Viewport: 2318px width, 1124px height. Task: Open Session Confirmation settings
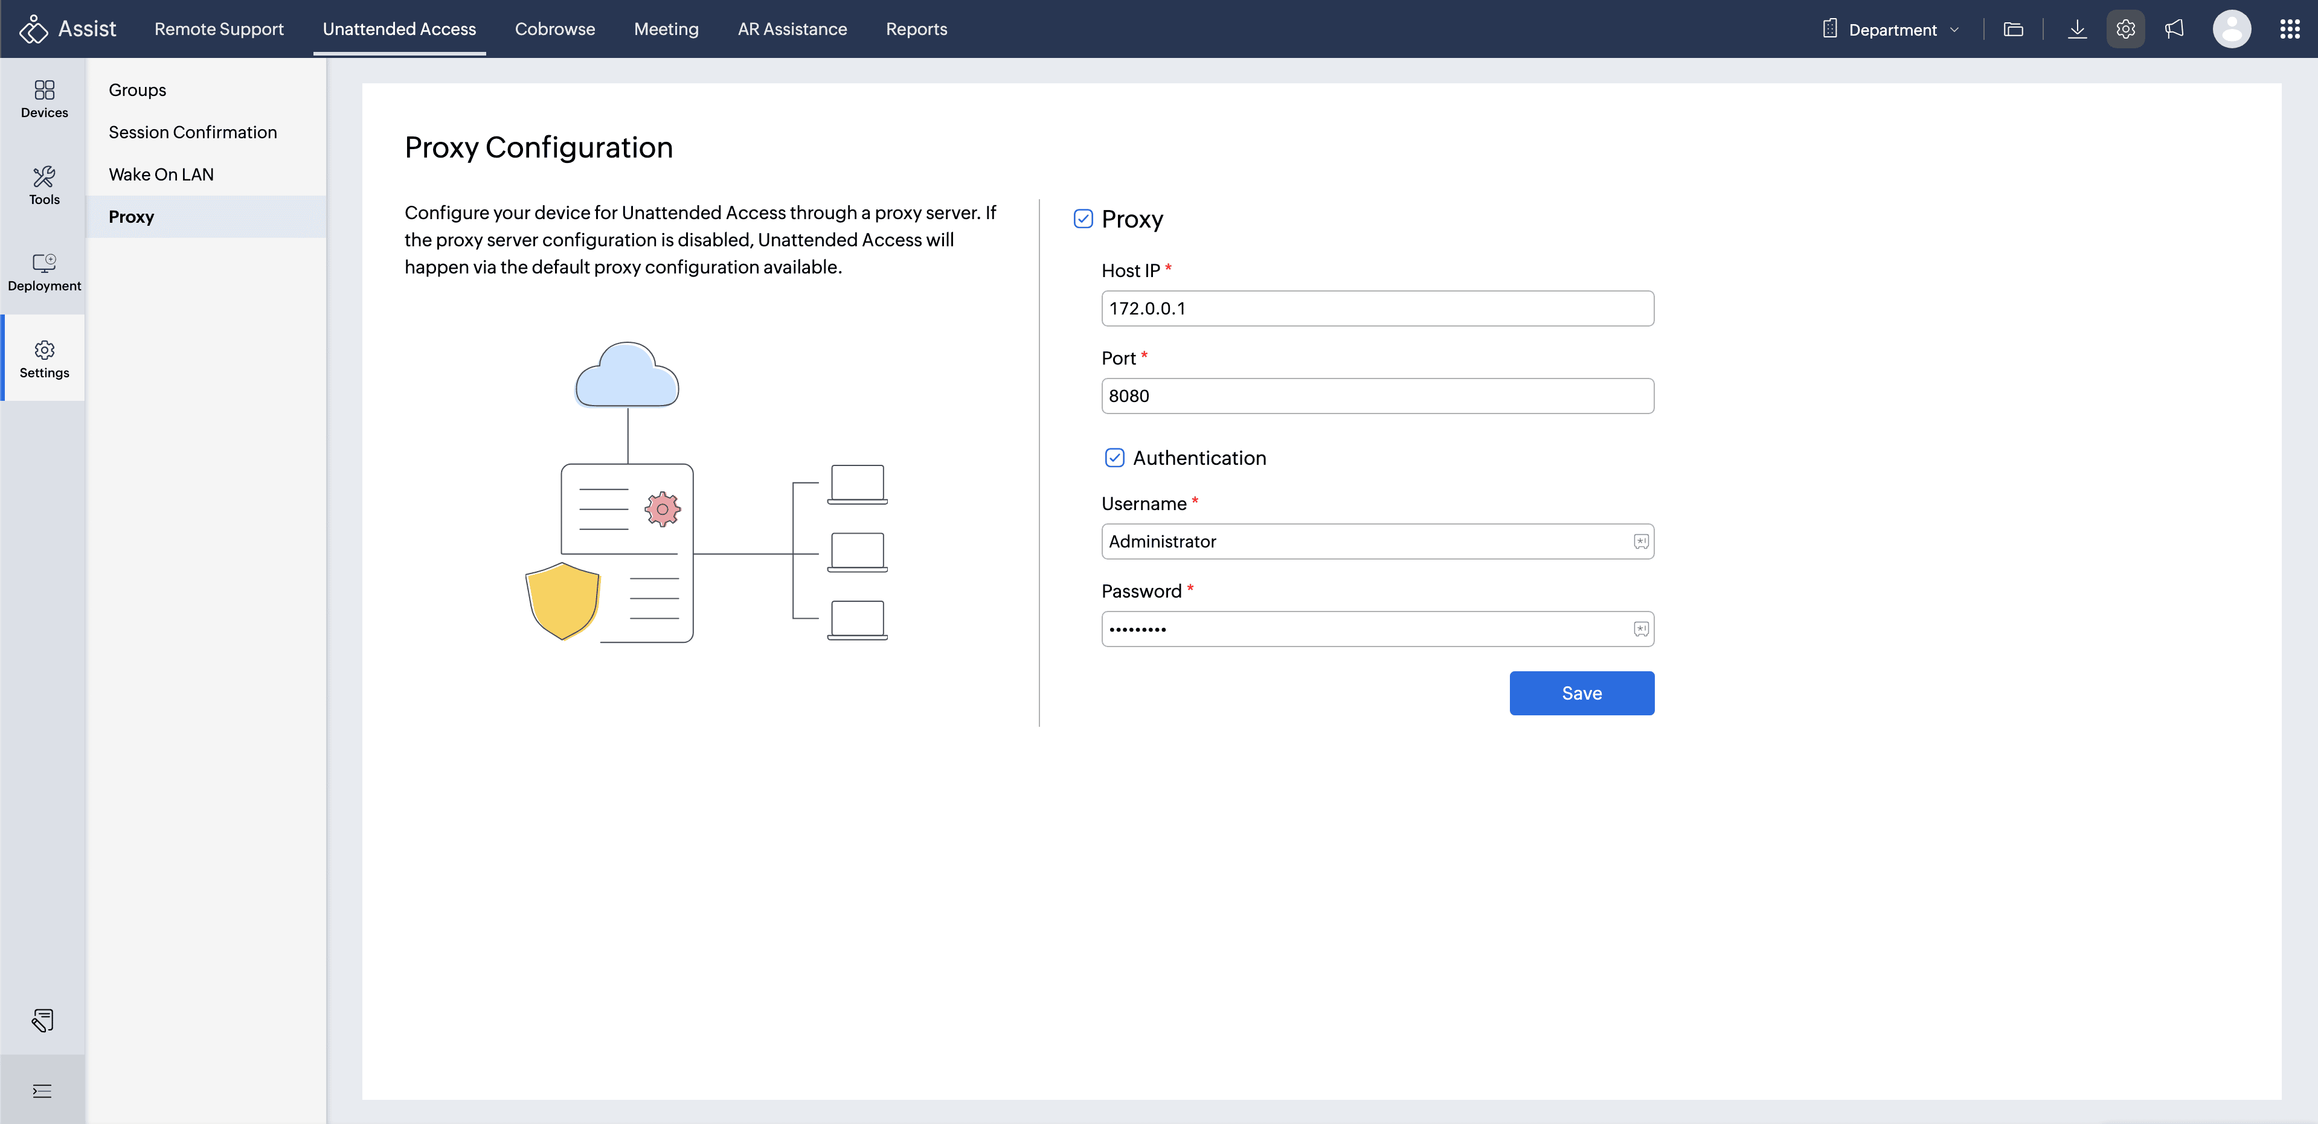(193, 132)
